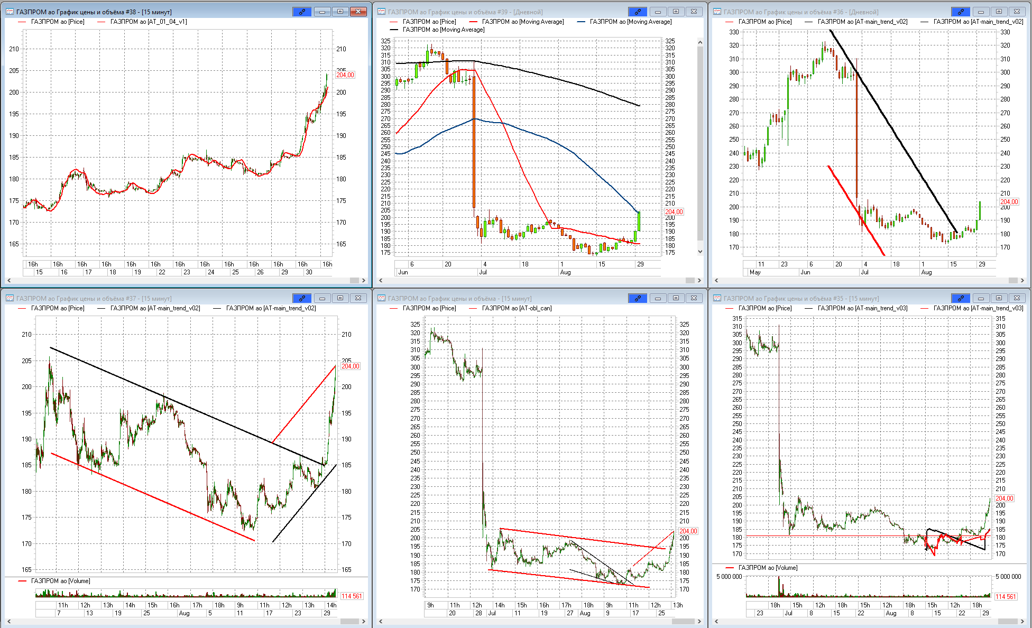Toggle the link button in chart #37 title bar
This screenshot has width=1032, height=628.
pyautogui.click(x=301, y=298)
